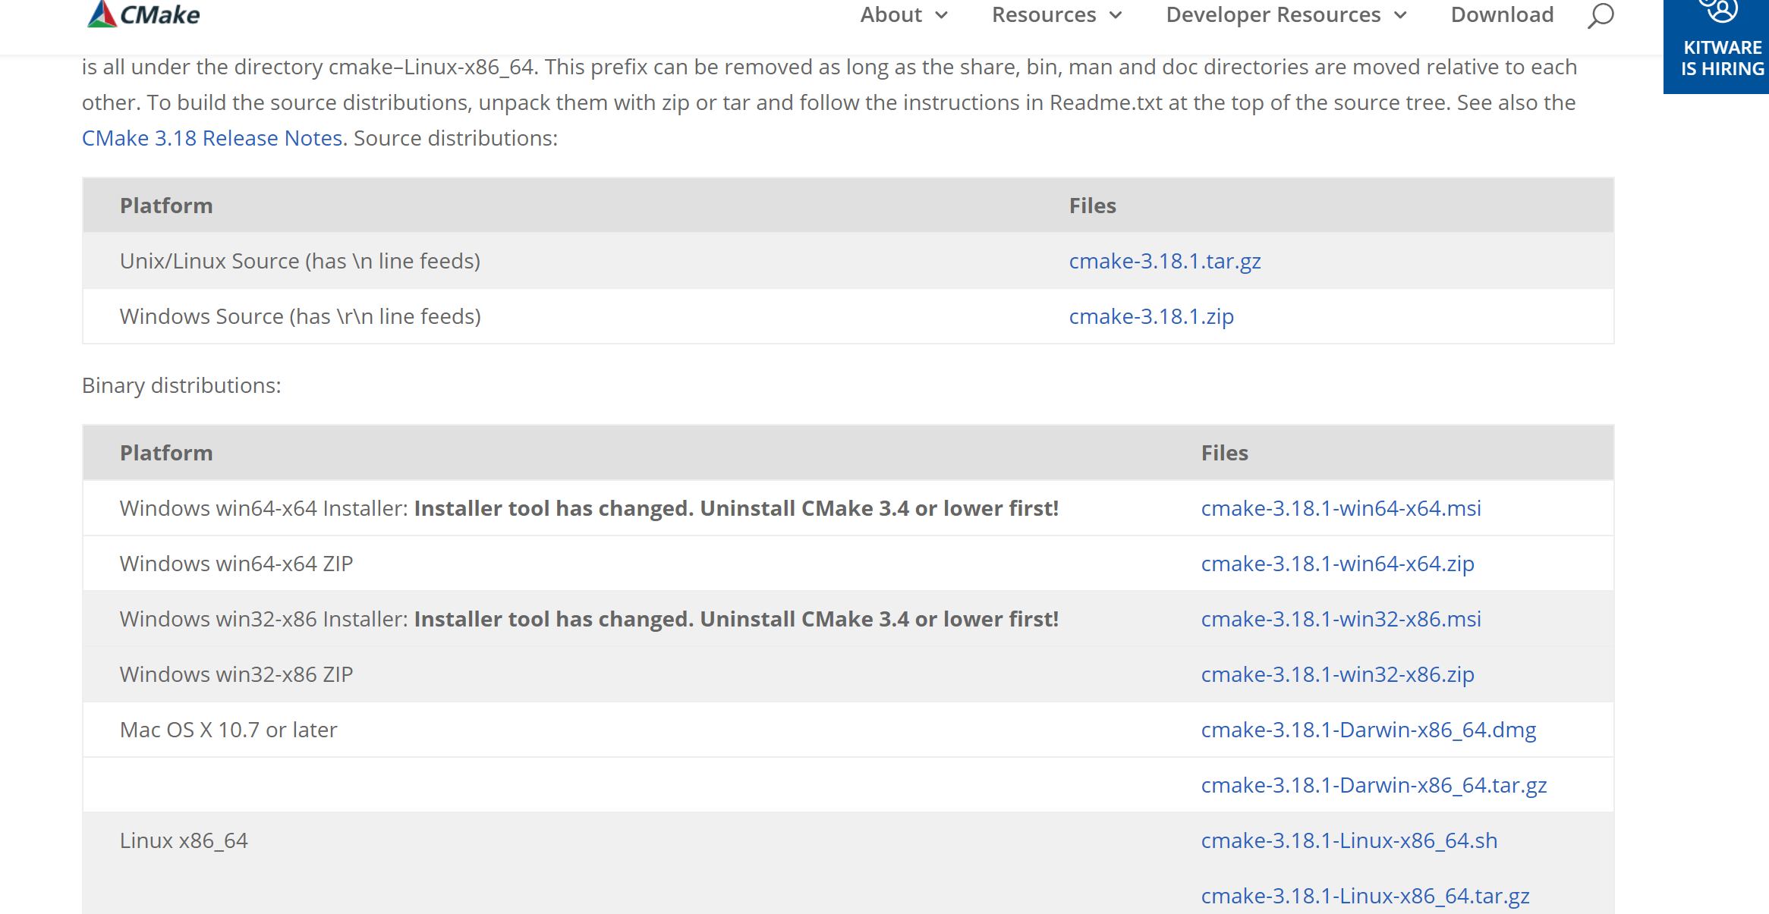The height and width of the screenshot is (914, 1769).
Task: Click the Resources menu label
Action: 1043,15
